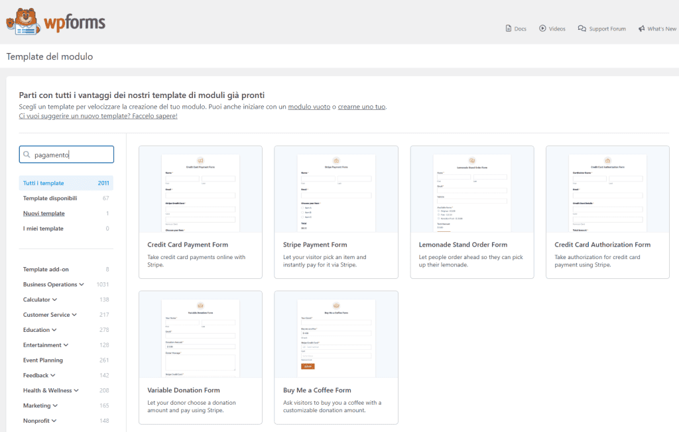Open Docs using the book icon

coord(508,28)
